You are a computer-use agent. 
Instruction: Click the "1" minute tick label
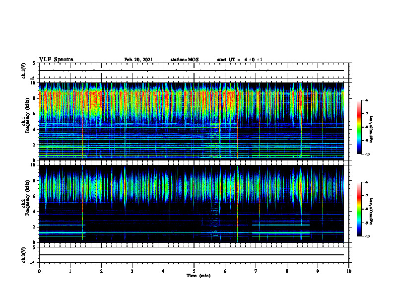point(70,271)
